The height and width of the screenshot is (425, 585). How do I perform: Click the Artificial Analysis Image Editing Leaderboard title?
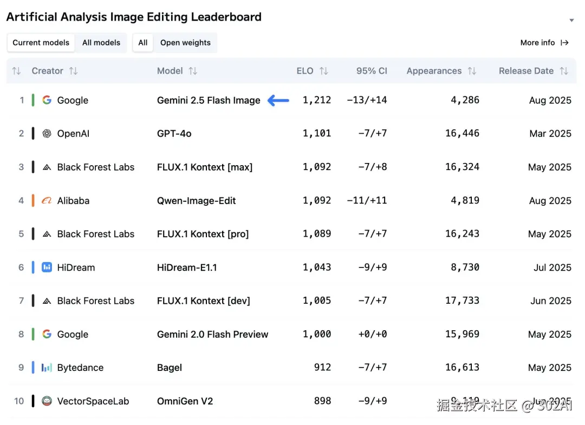coord(134,17)
